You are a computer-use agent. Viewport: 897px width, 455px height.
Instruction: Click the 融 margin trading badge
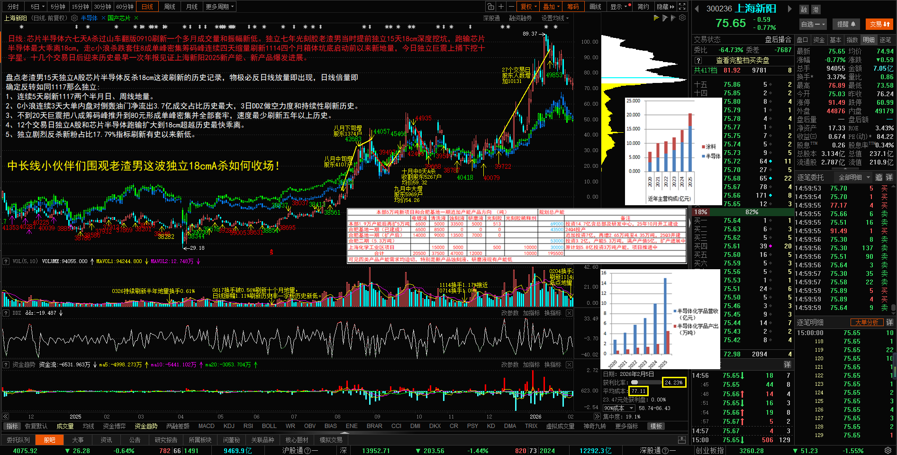click(804, 9)
